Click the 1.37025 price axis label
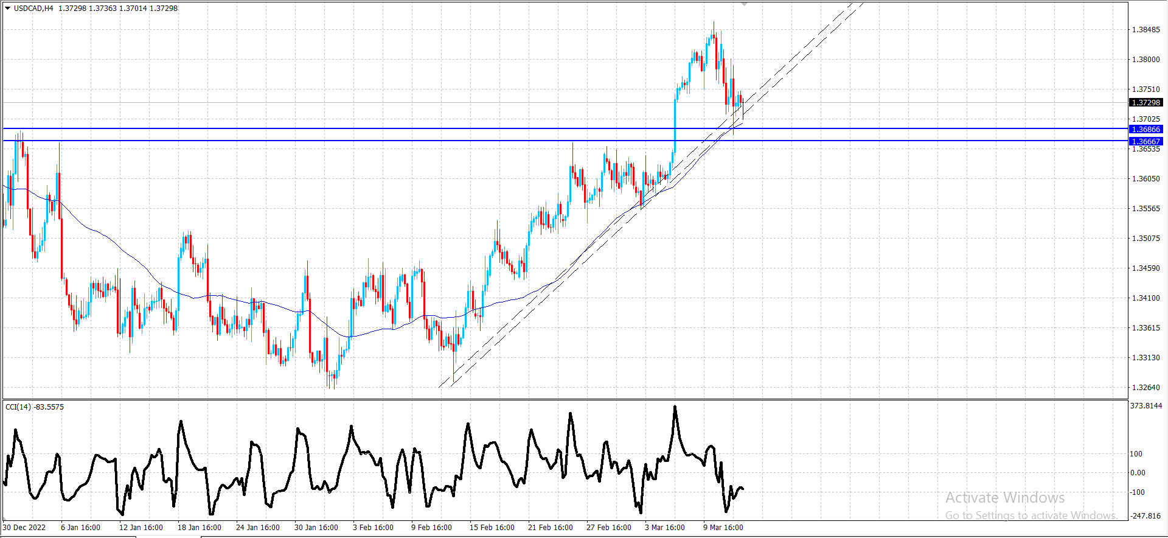The width and height of the screenshot is (1168, 538). [x=1145, y=119]
